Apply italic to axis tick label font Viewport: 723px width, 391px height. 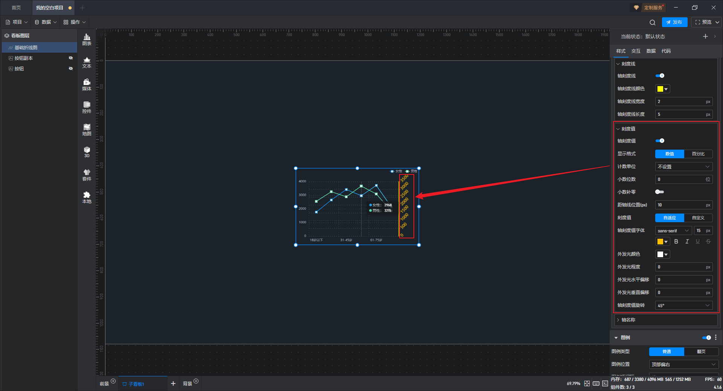tap(687, 241)
